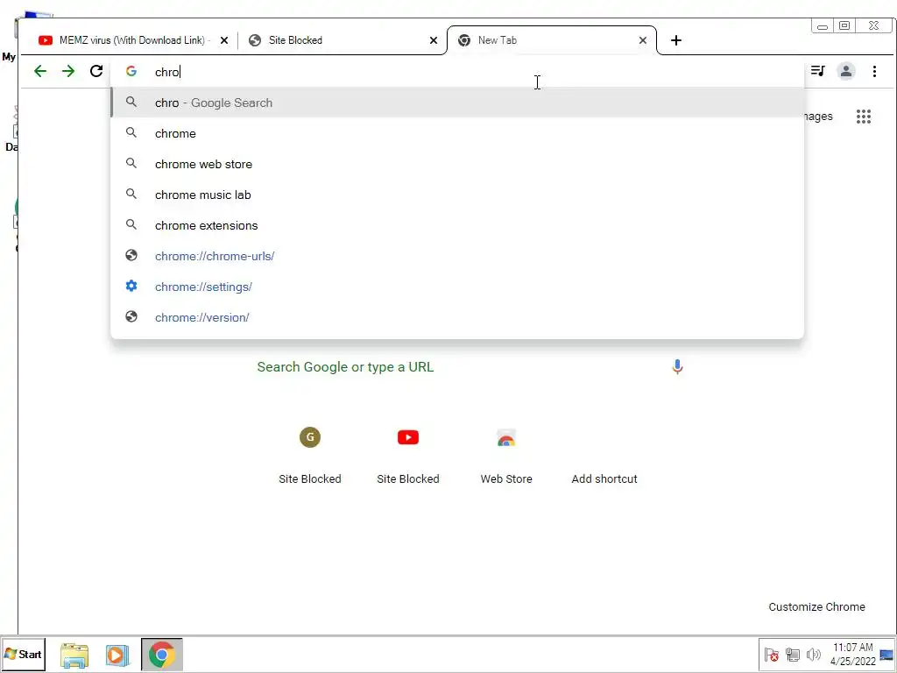The image size is (897, 673).
Task: Click Chrome icon in the taskbar
Action: [162, 654]
